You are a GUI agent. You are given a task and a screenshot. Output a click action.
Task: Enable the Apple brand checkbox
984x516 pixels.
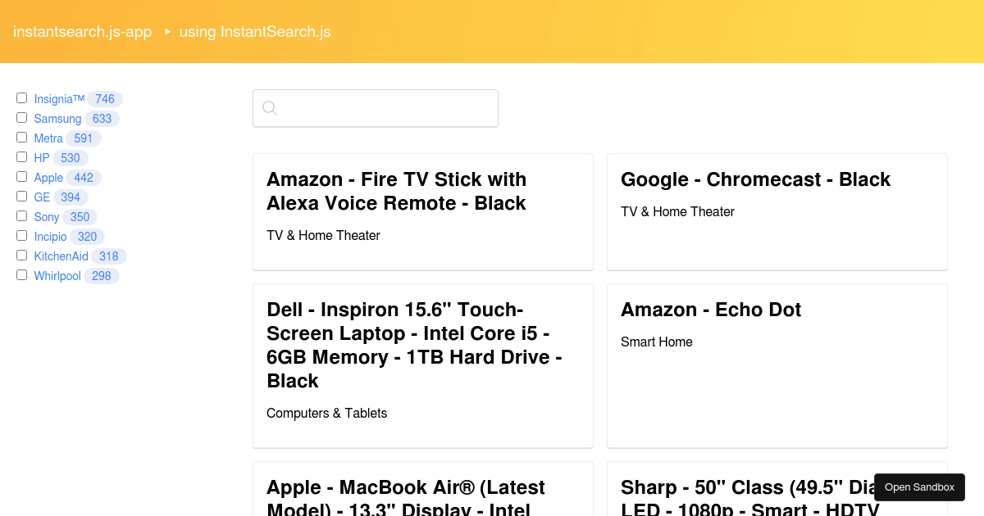pos(21,176)
